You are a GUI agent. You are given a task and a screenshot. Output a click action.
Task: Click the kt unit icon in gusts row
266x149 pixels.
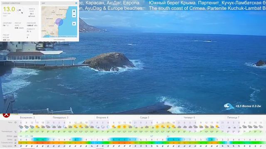15,143
